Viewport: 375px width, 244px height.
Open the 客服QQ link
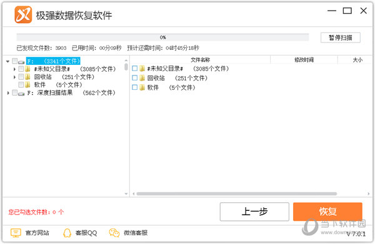pos(86,233)
